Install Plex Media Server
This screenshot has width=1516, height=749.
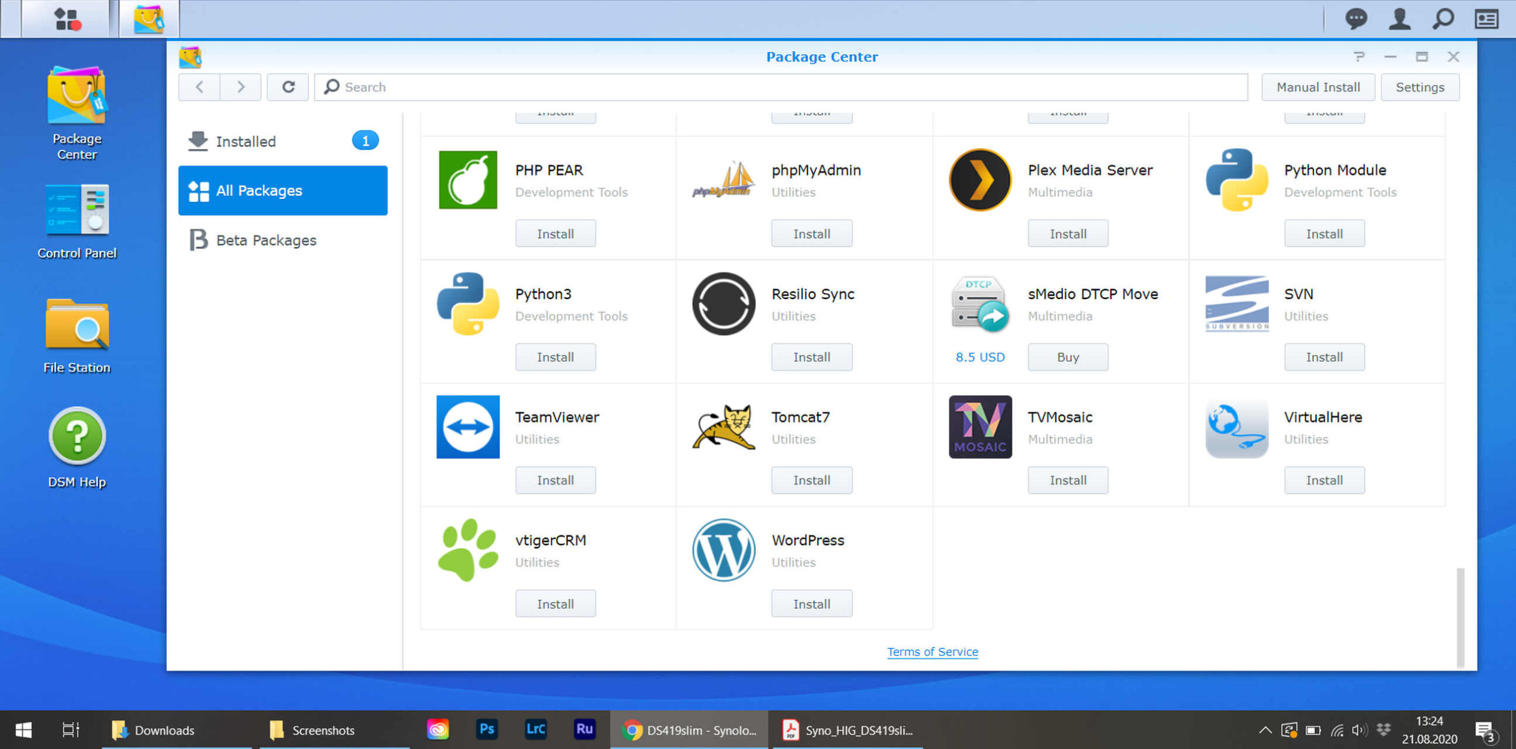click(1068, 234)
